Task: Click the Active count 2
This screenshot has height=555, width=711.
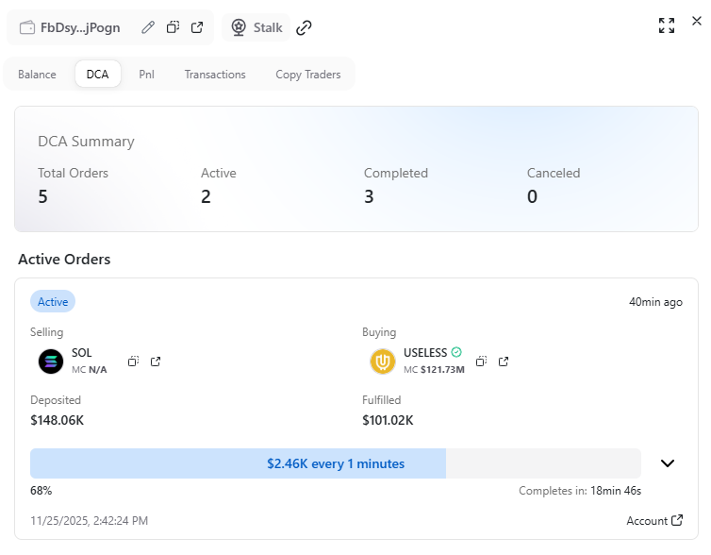Action: click(206, 196)
